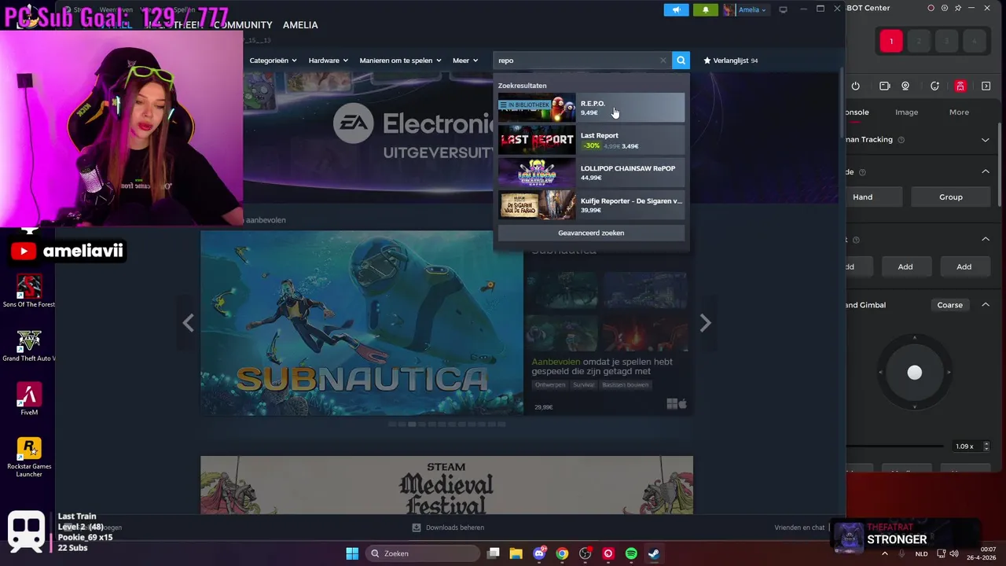1006x566 pixels.
Task: Open the Subnautica featured banner
Action: pyautogui.click(x=362, y=323)
